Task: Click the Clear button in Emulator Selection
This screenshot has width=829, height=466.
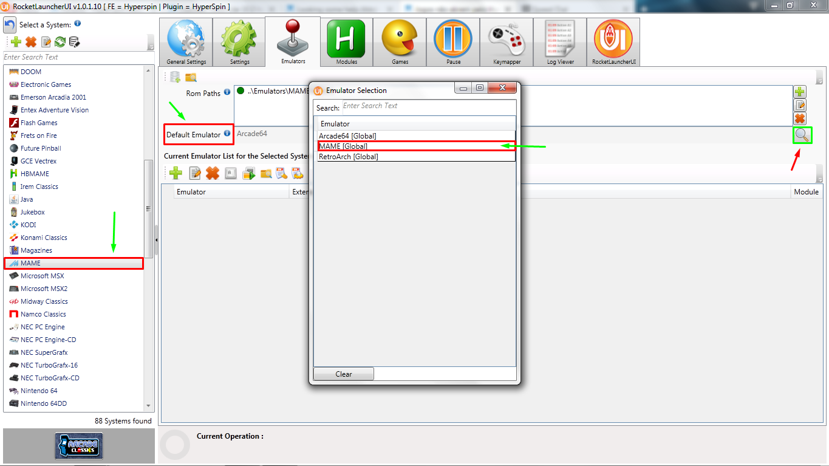Action: click(344, 374)
